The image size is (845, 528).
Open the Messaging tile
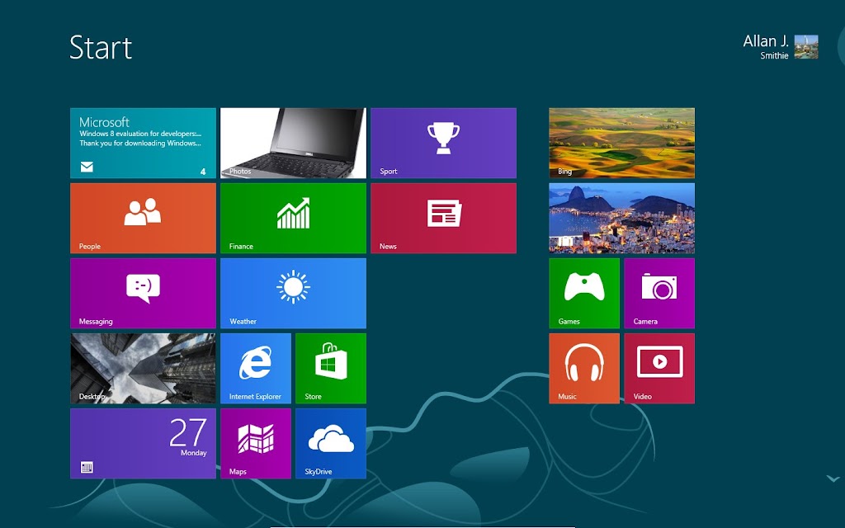coord(143,293)
